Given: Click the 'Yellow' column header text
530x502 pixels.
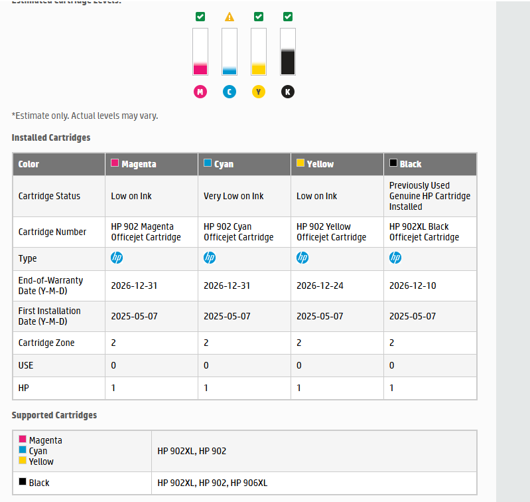Looking at the screenshot, I should (x=320, y=164).
